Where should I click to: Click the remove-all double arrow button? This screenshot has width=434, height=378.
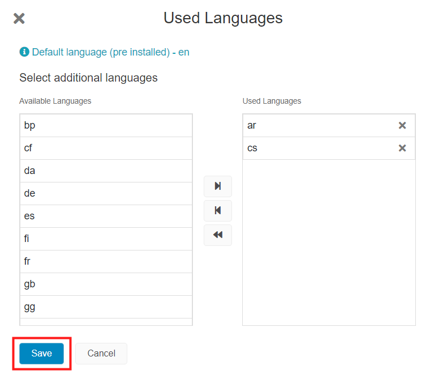coord(218,235)
